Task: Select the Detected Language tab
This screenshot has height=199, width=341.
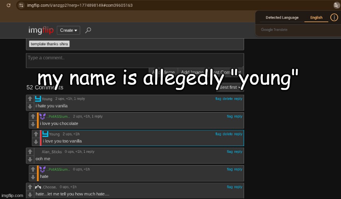Action: pyautogui.click(x=282, y=18)
